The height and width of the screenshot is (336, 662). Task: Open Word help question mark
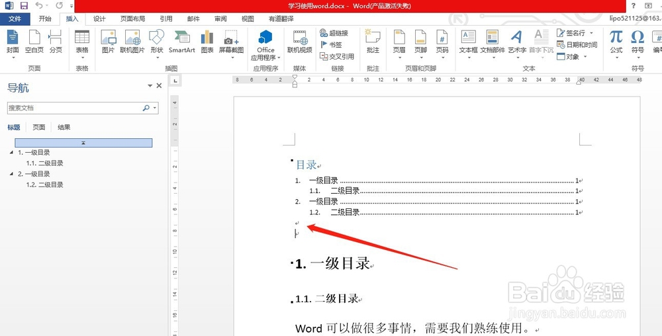634,6
